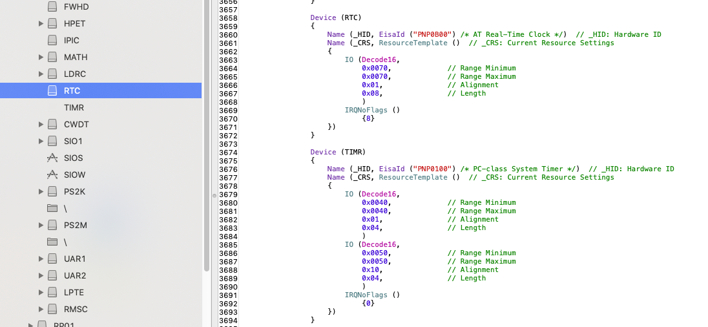Screen dimensions: 708x327
Task: Click line number 3694 in gutter
Action: 228,321
